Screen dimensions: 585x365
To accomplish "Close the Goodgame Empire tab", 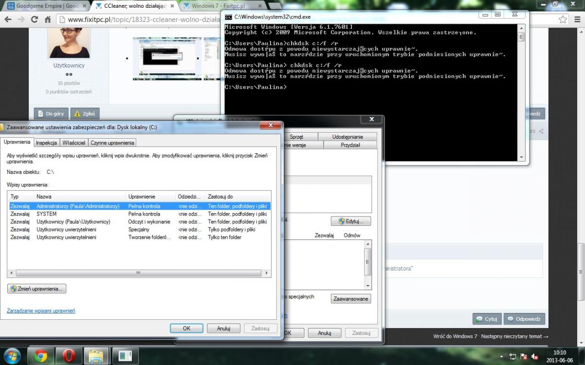I will tap(83, 6).
